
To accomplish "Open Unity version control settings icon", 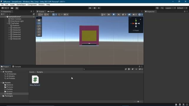I will pos(17,8).
